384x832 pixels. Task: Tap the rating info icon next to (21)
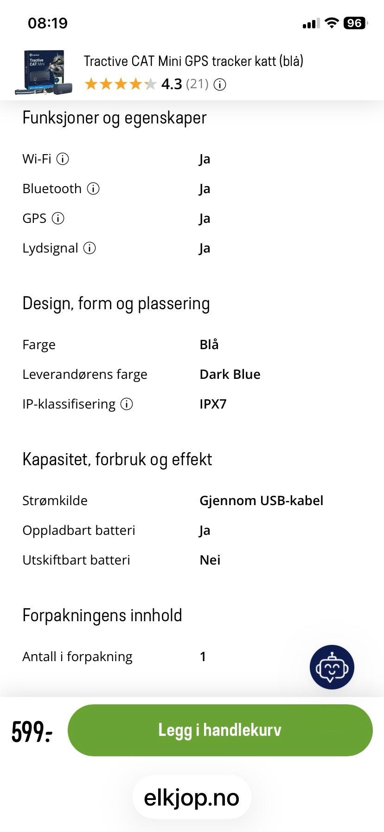[220, 84]
